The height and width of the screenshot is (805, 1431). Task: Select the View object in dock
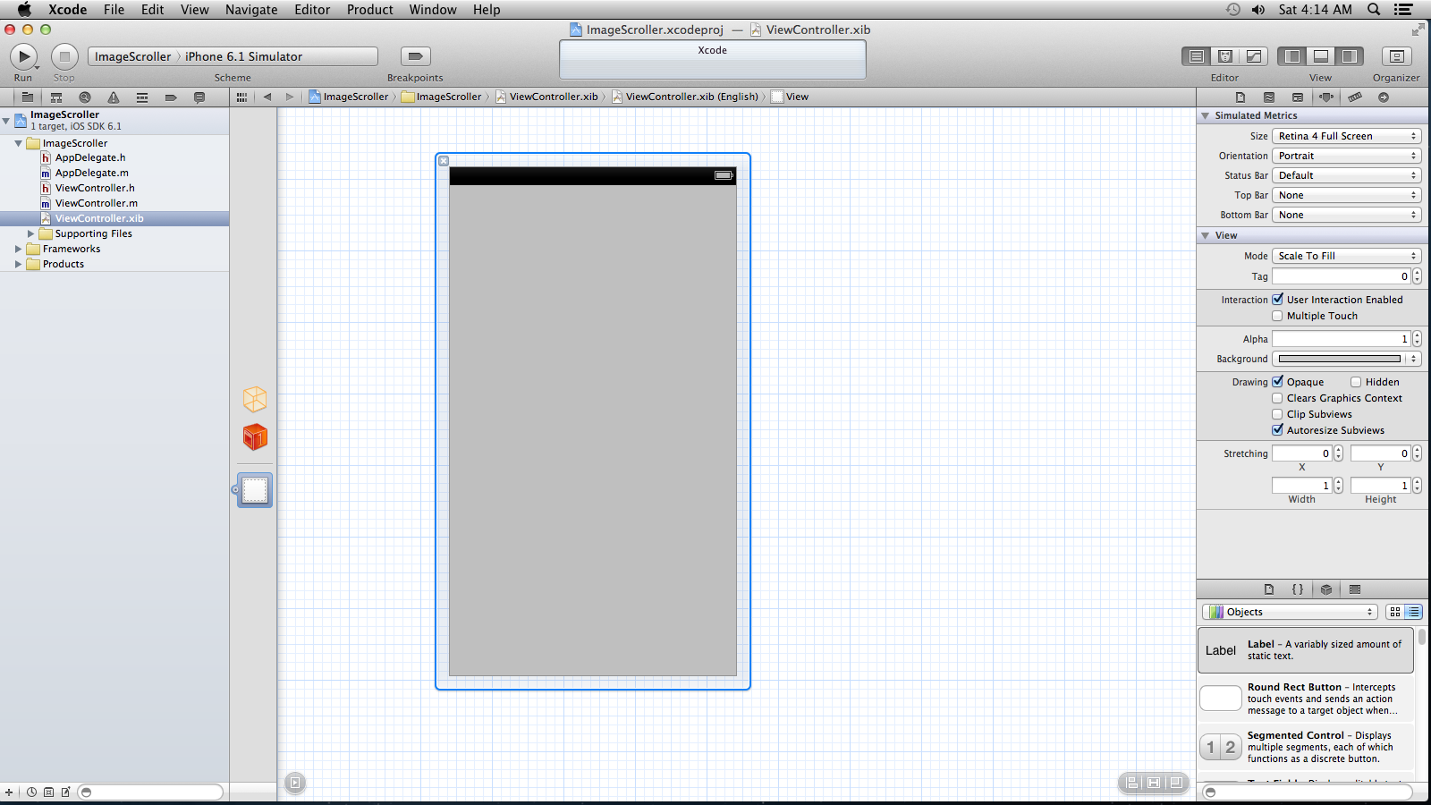(255, 490)
